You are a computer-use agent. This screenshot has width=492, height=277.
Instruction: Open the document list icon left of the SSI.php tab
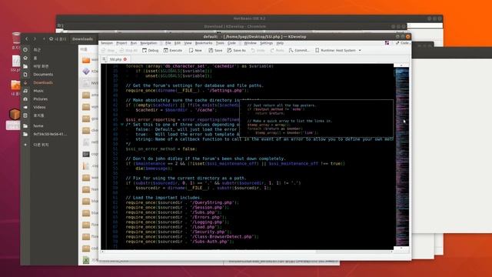[104, 59]
